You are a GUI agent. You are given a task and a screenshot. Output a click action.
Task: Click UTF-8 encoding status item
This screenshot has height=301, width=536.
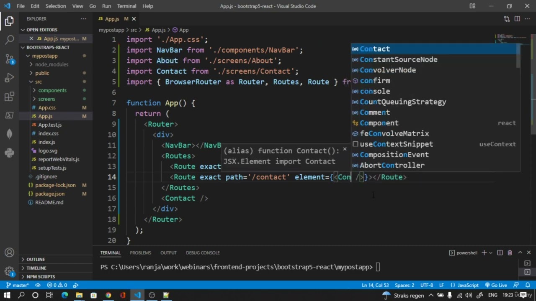pyautogui.click(x=427, y=285)
